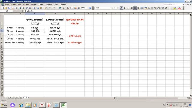Open the fill color dropdown arrow

(x=177, y=8)
